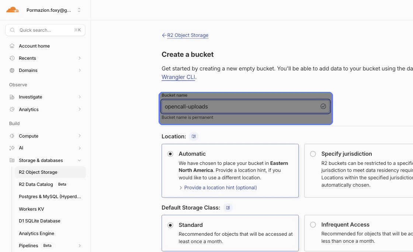Open Pipelines in sidebar

(28, 245)
